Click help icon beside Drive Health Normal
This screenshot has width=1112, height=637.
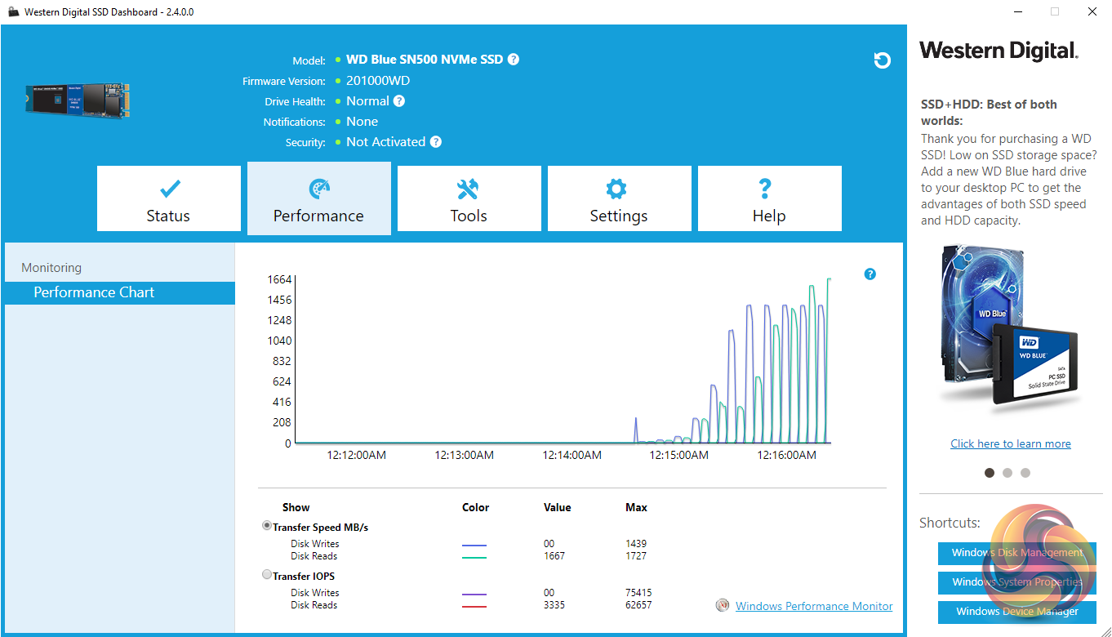tap(399, 101)
